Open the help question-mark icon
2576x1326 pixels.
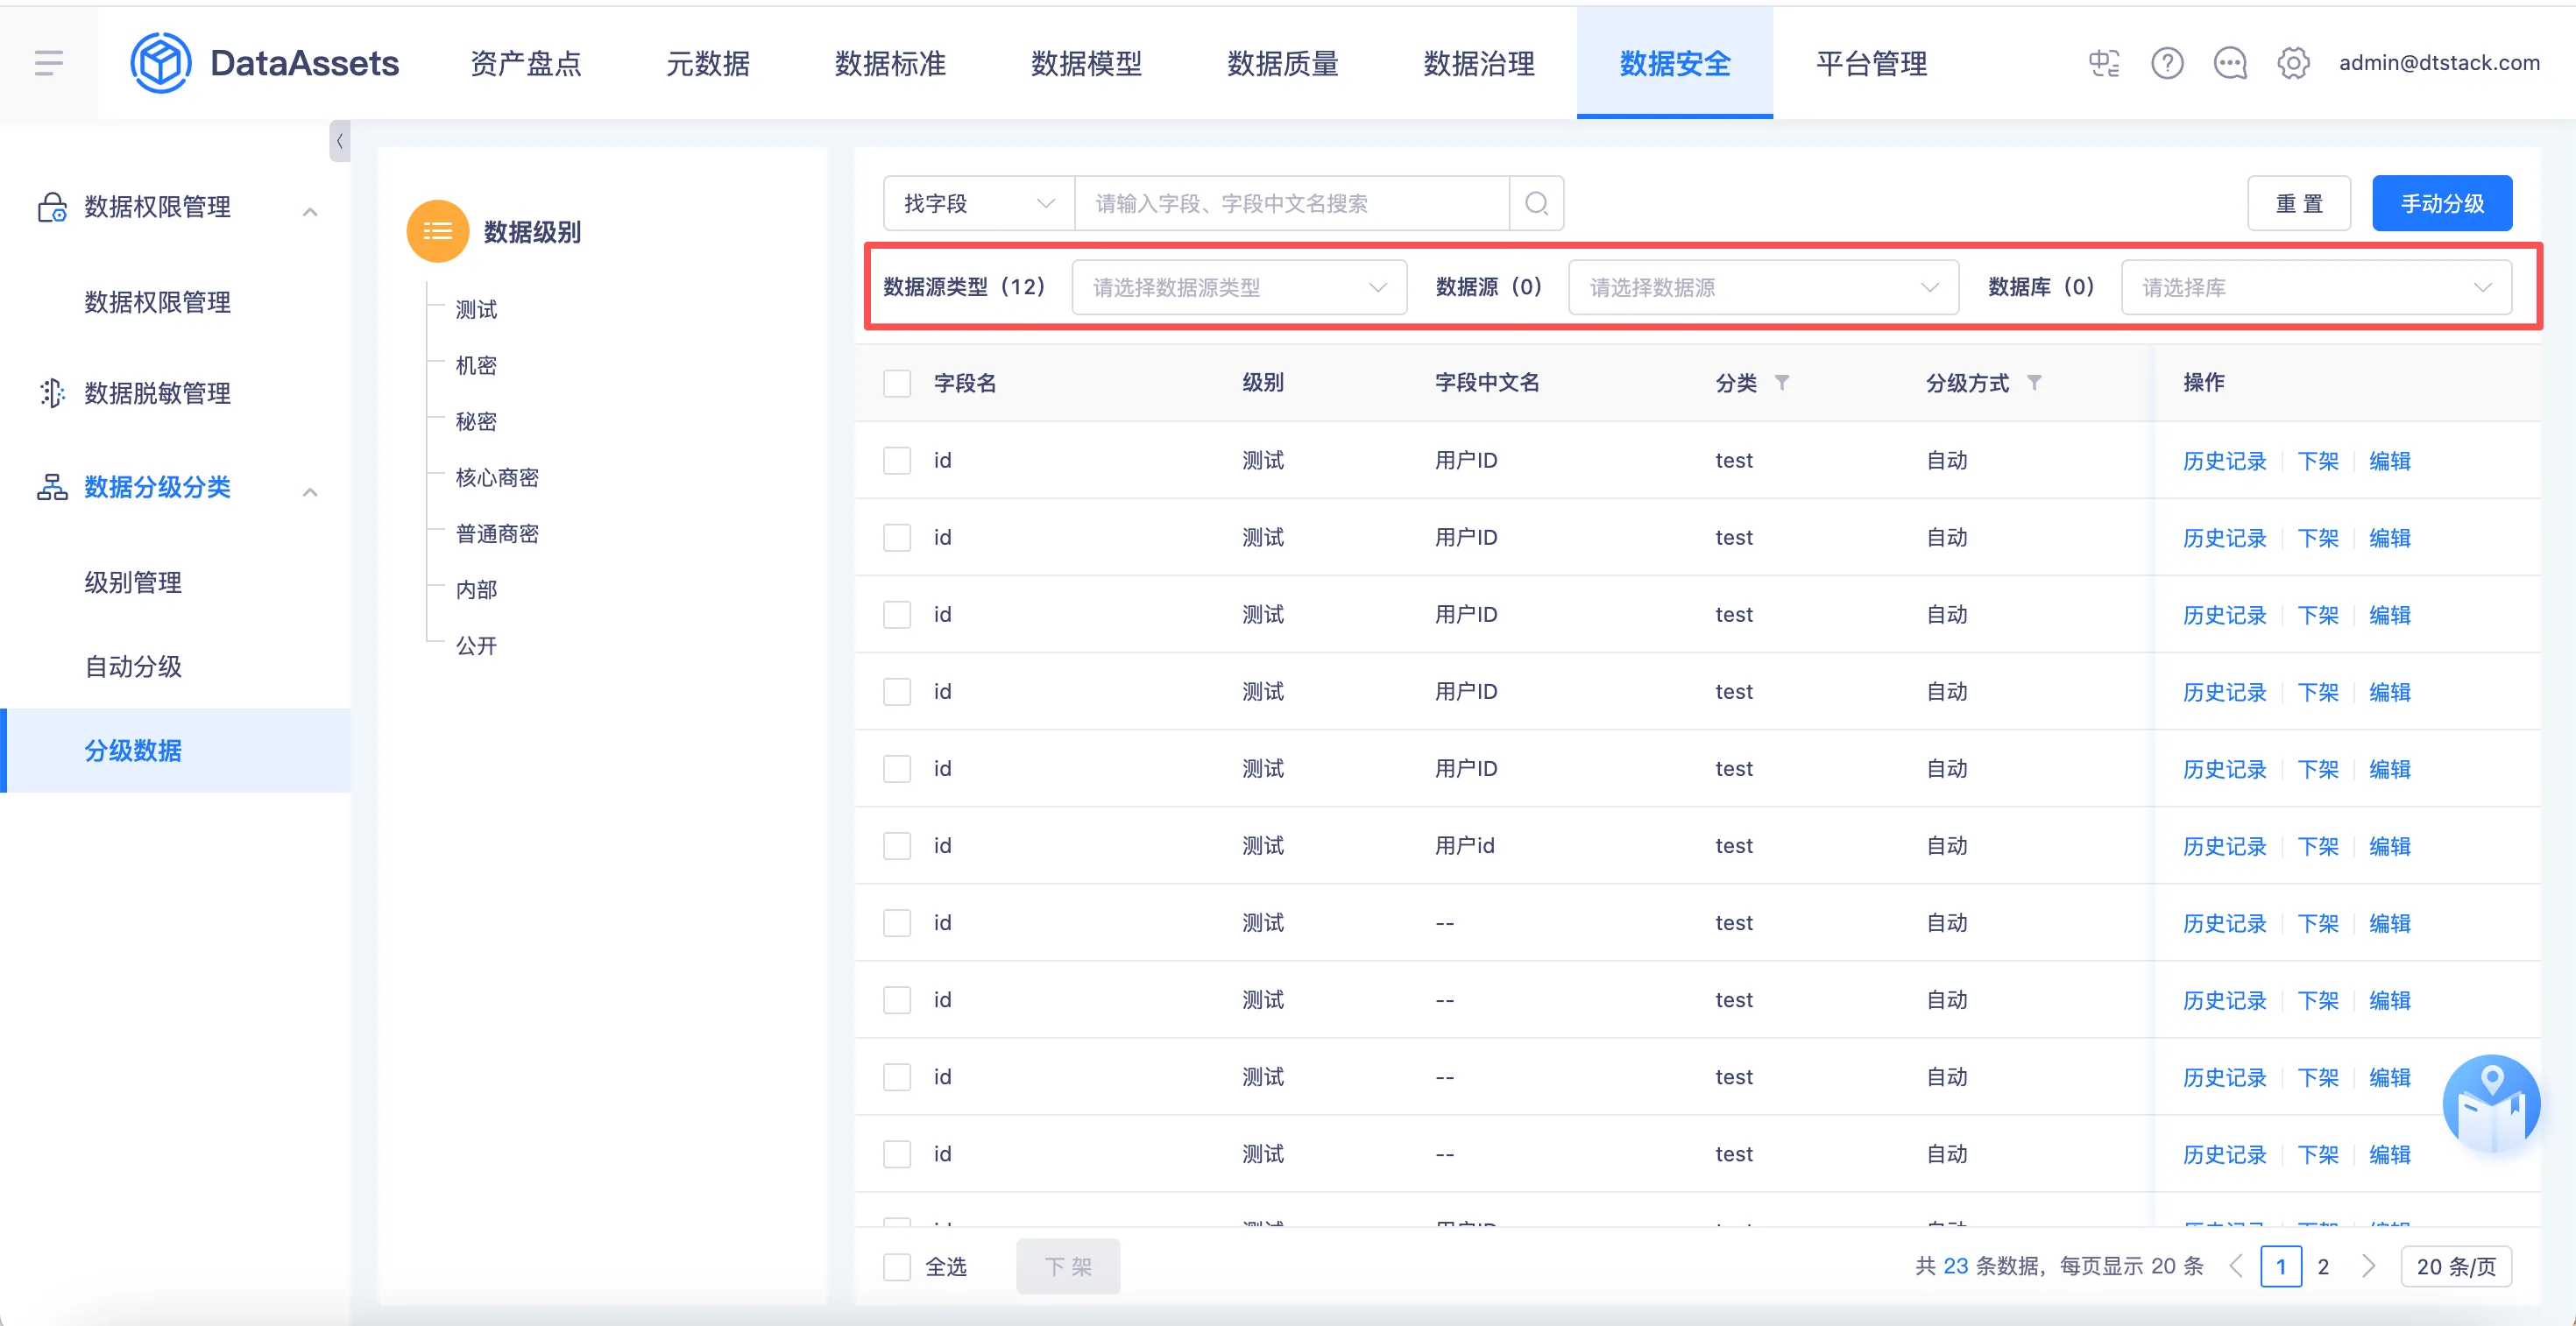[2167, 63]
